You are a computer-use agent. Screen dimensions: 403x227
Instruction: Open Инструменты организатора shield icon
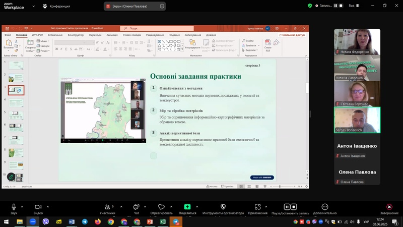(223, 207)
